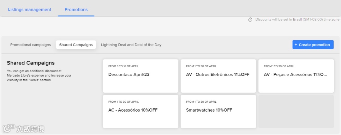Select the Shared Campaigns sub-tab
The image size is (341, 135).
point(76,45)
